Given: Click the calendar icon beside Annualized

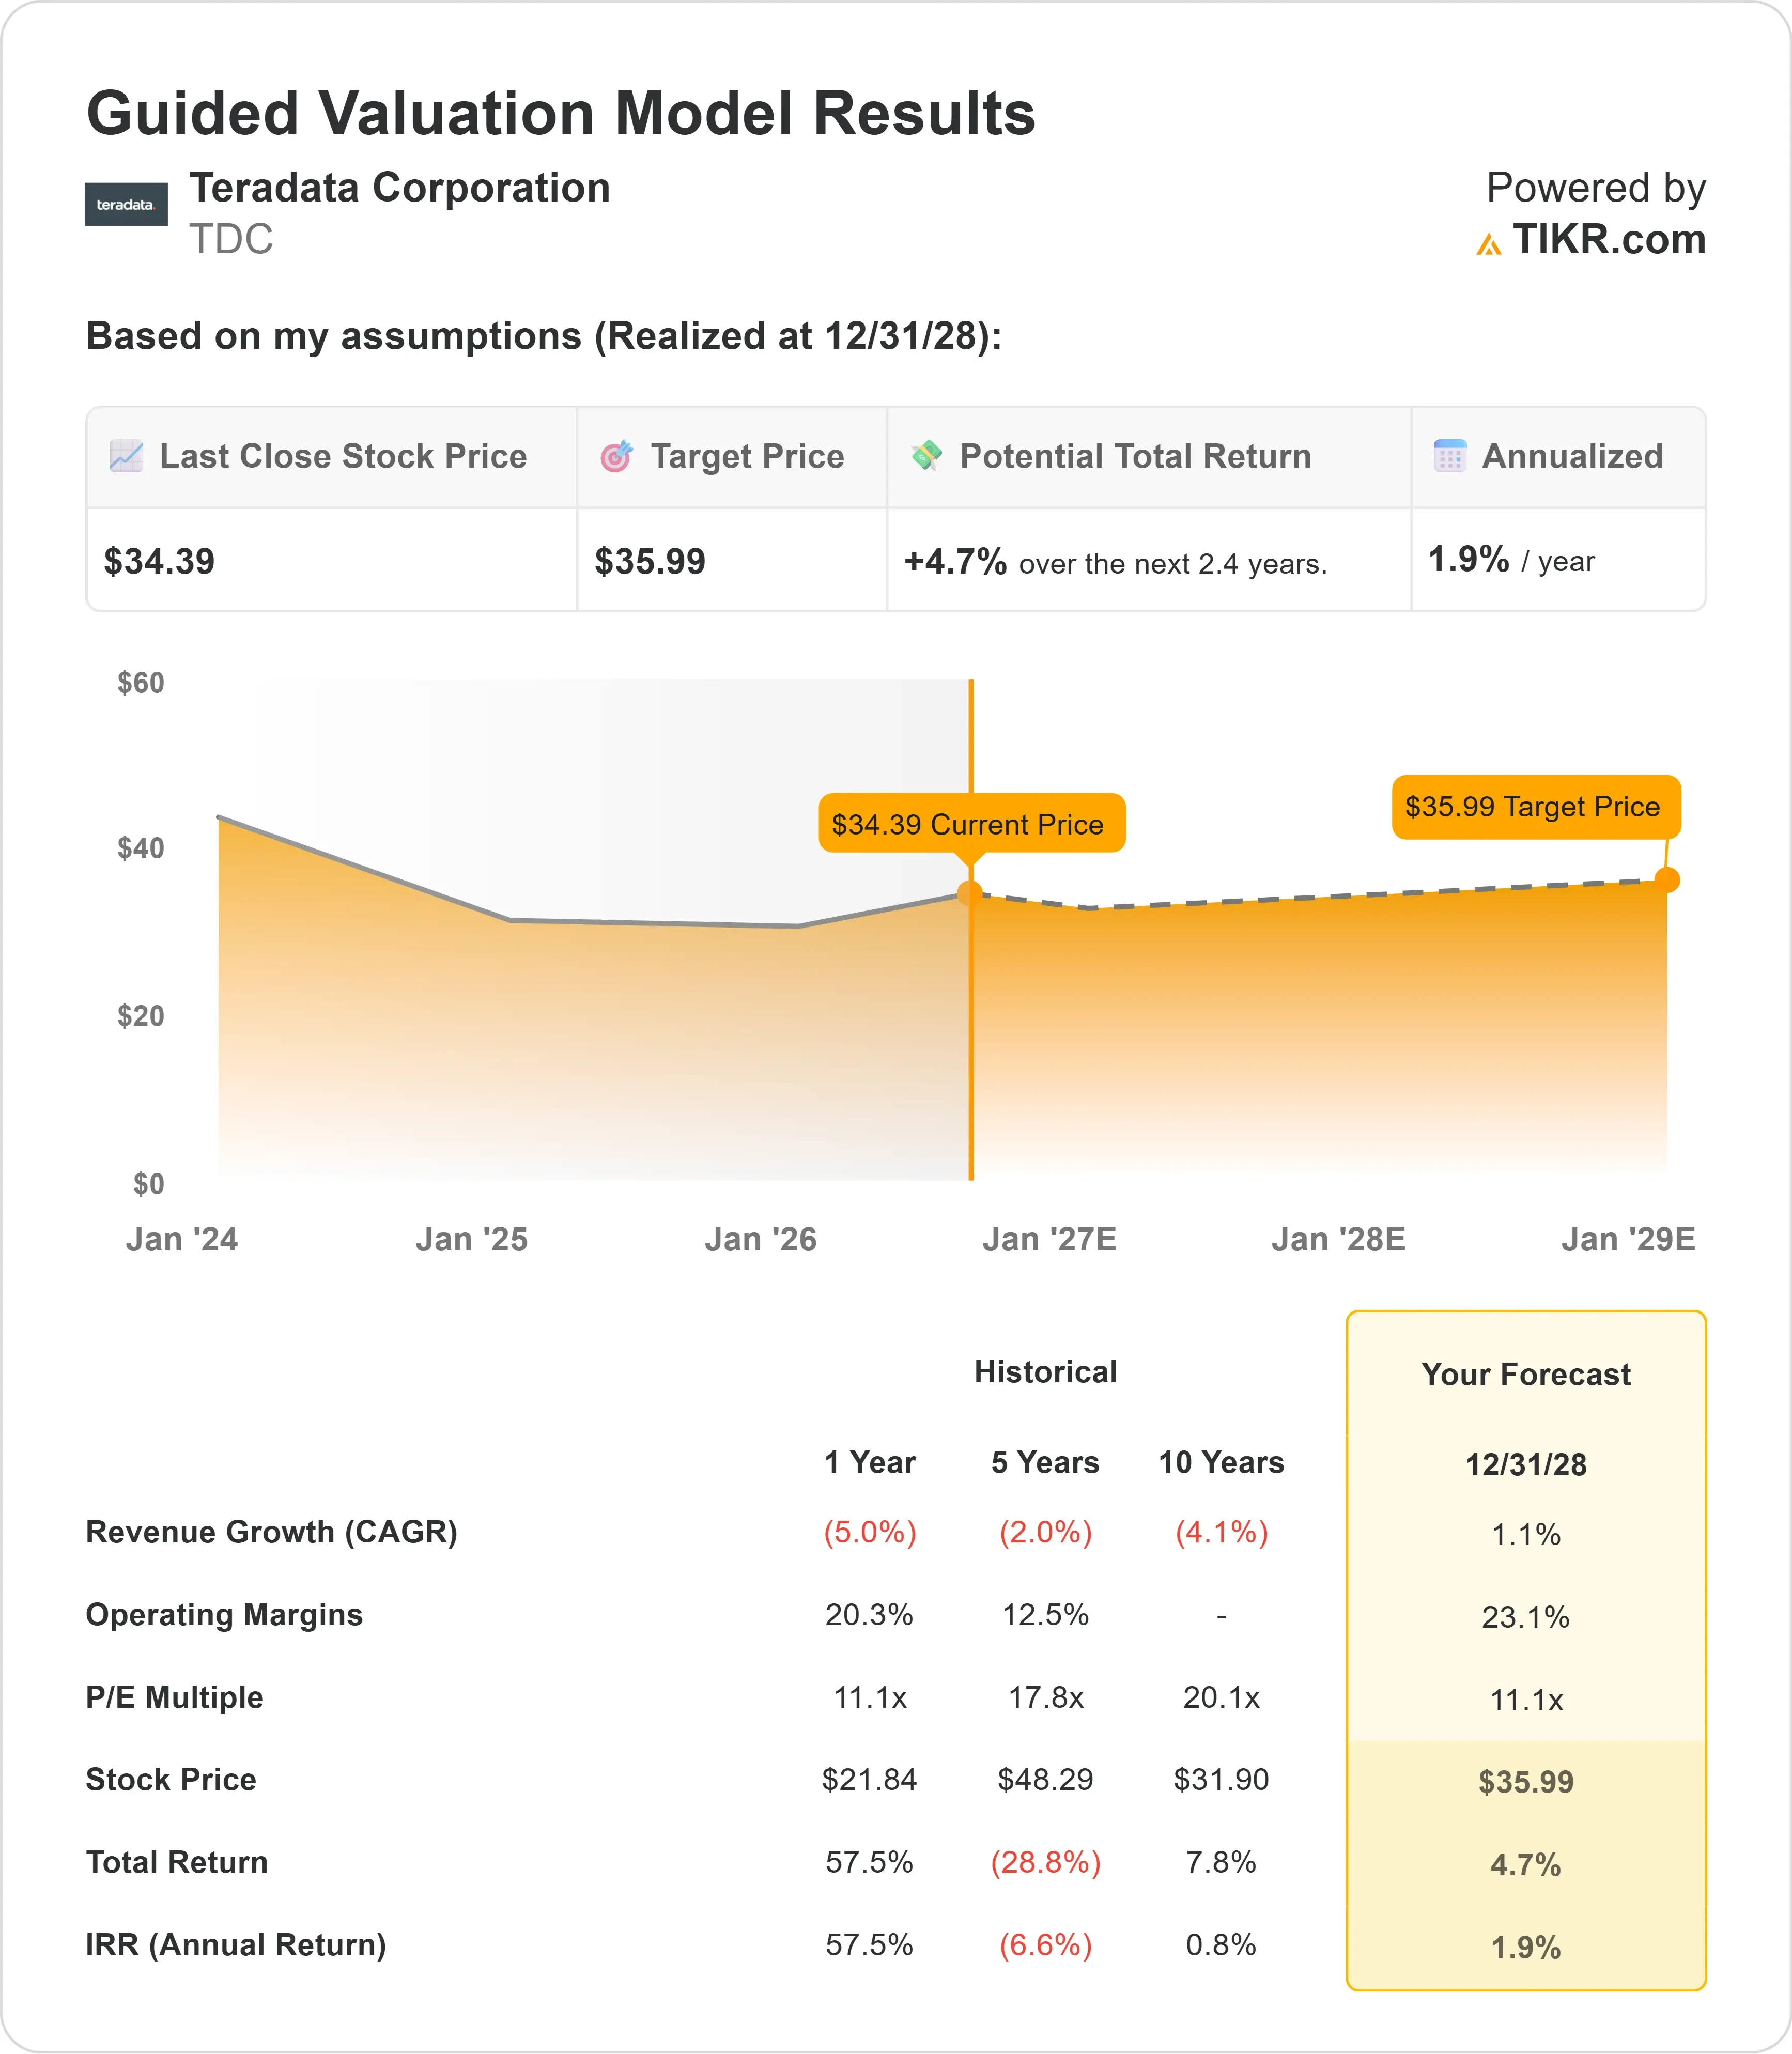Looking at the screenshot, I should tap(1450, 456).
